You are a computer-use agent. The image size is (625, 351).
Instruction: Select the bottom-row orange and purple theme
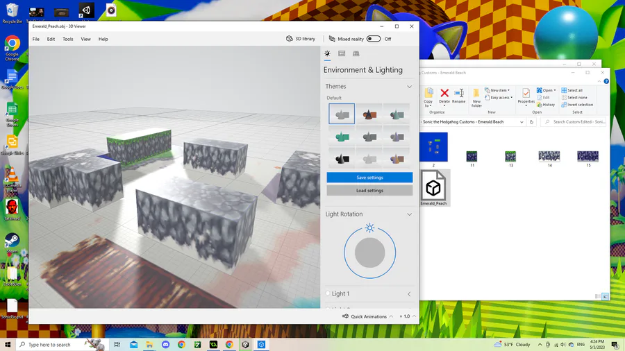coord(397,158)
